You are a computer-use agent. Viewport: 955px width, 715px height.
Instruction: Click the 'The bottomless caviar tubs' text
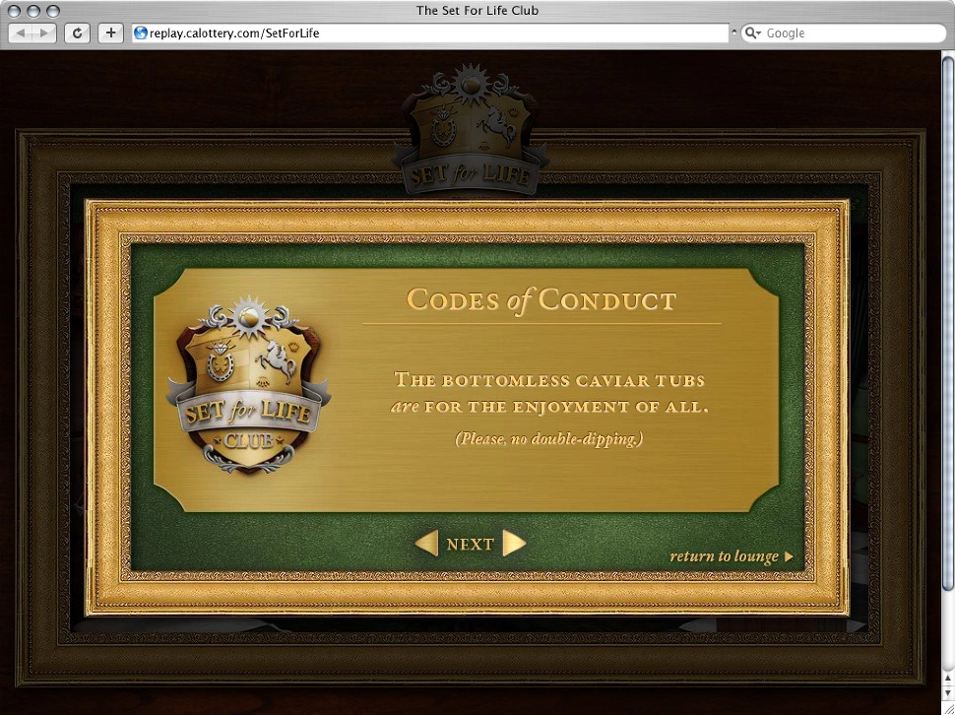[x=549, y=380]
